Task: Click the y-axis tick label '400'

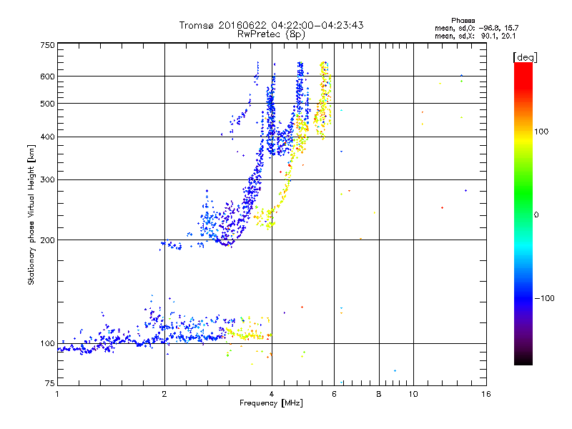Action: 47,137
